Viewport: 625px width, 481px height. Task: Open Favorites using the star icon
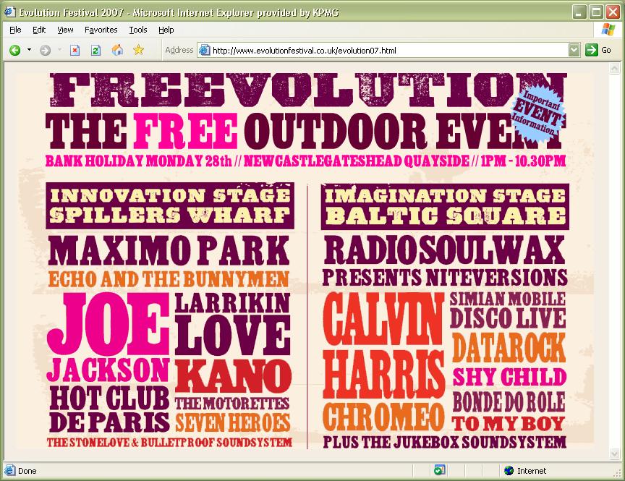click(x=138, y=50)
